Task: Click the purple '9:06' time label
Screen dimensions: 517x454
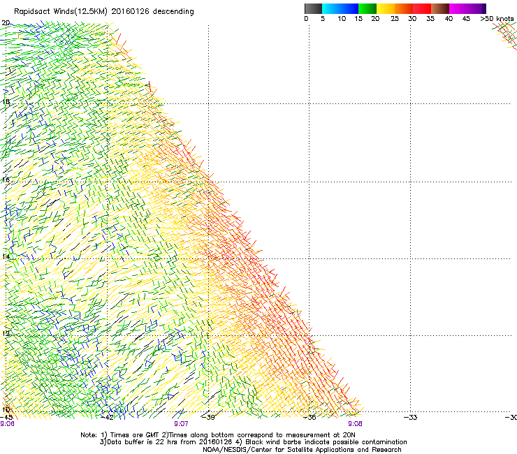Action: point(7,424)
